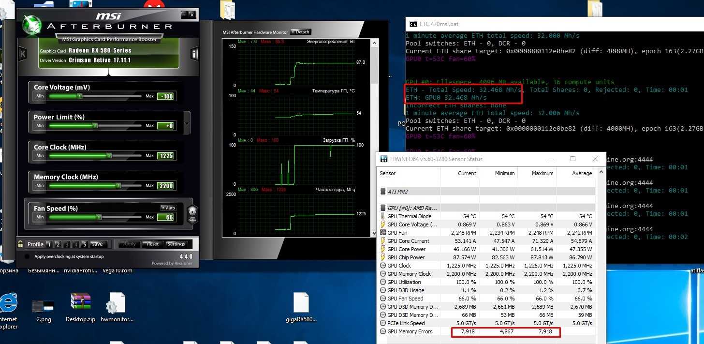704x344 pixels.
Task: Click the Power Limit value field +0
Action: 165,126
